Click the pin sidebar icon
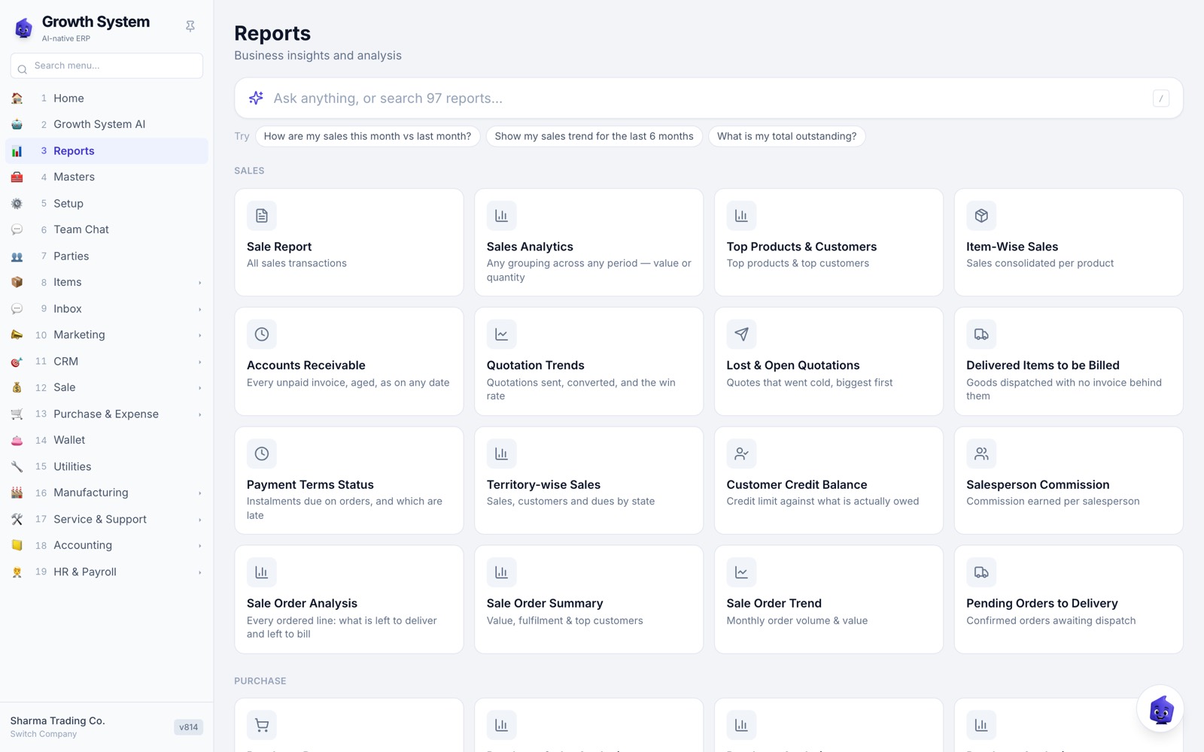This screenshot has height=752, width=1204. (190, 26)
